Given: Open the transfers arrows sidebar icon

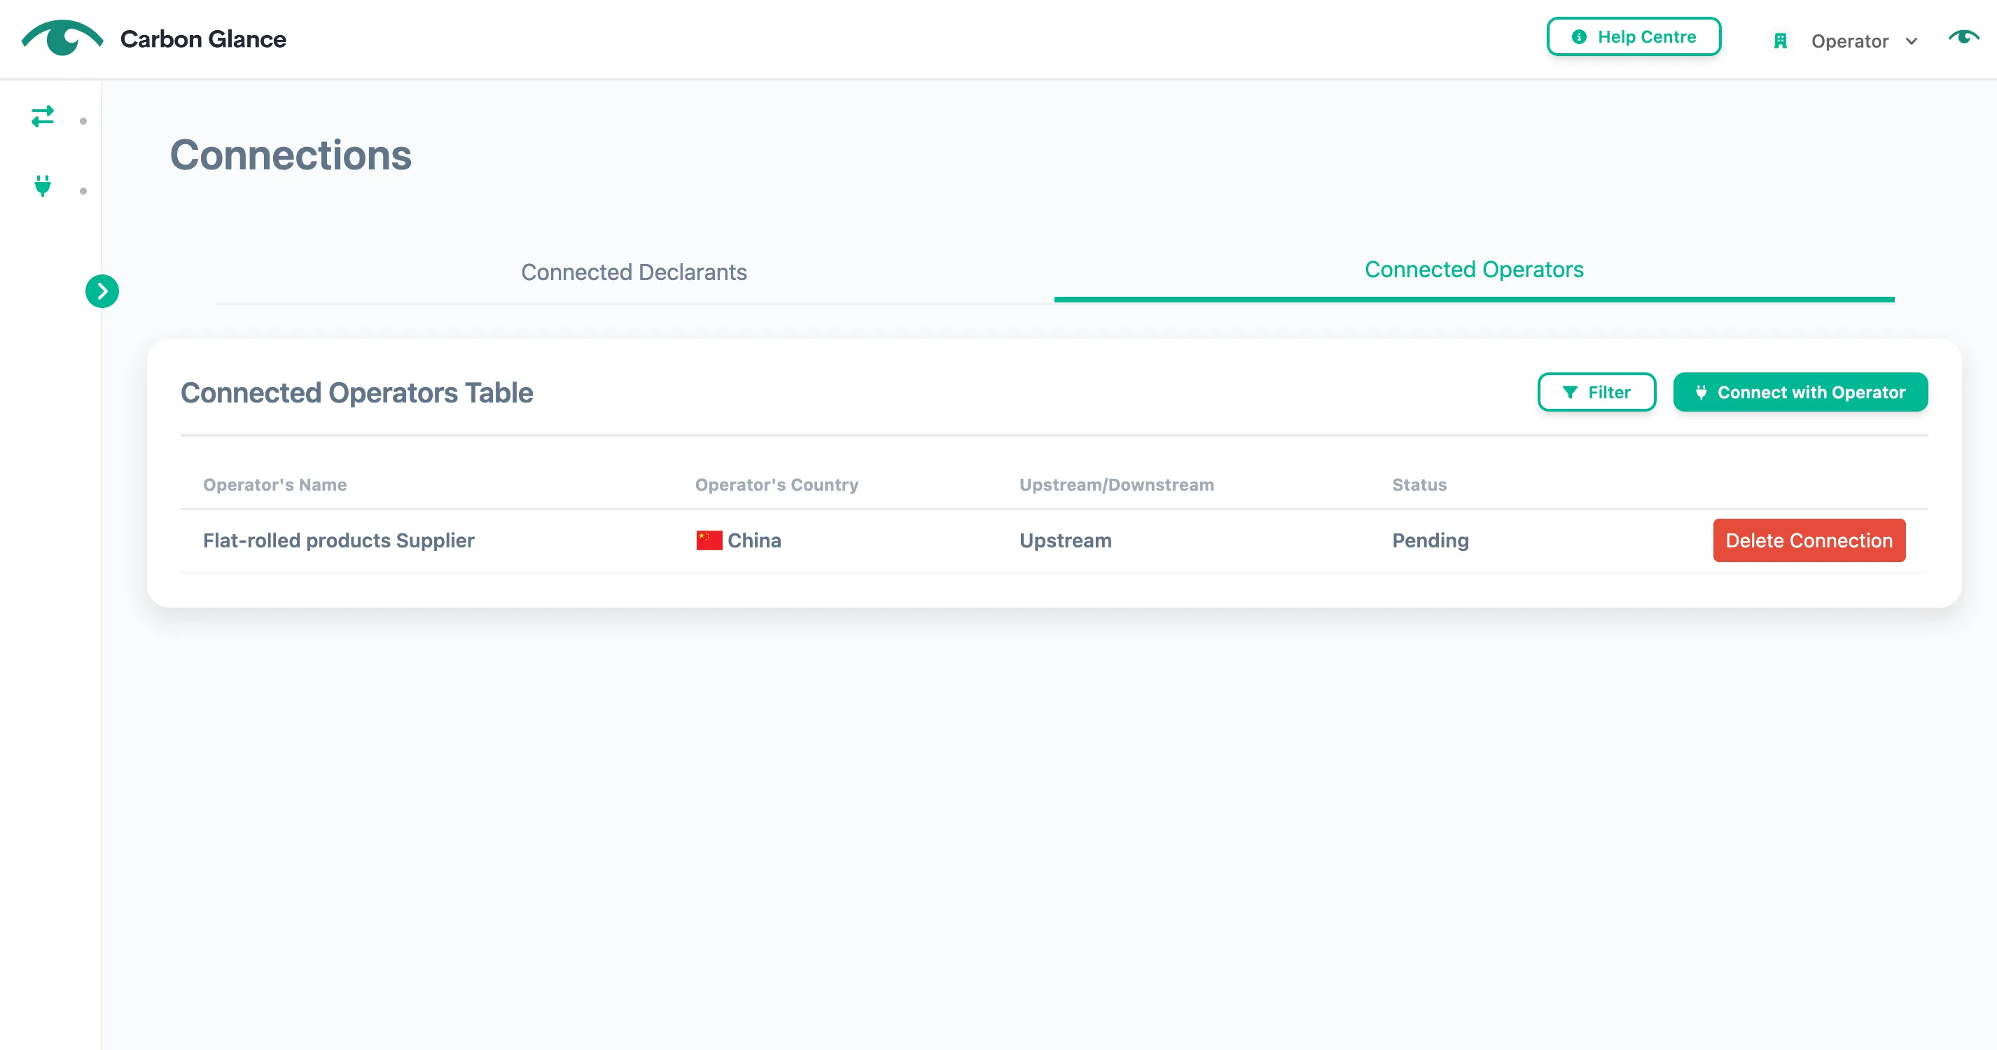Looking at the screenshot, I should 43,116.
